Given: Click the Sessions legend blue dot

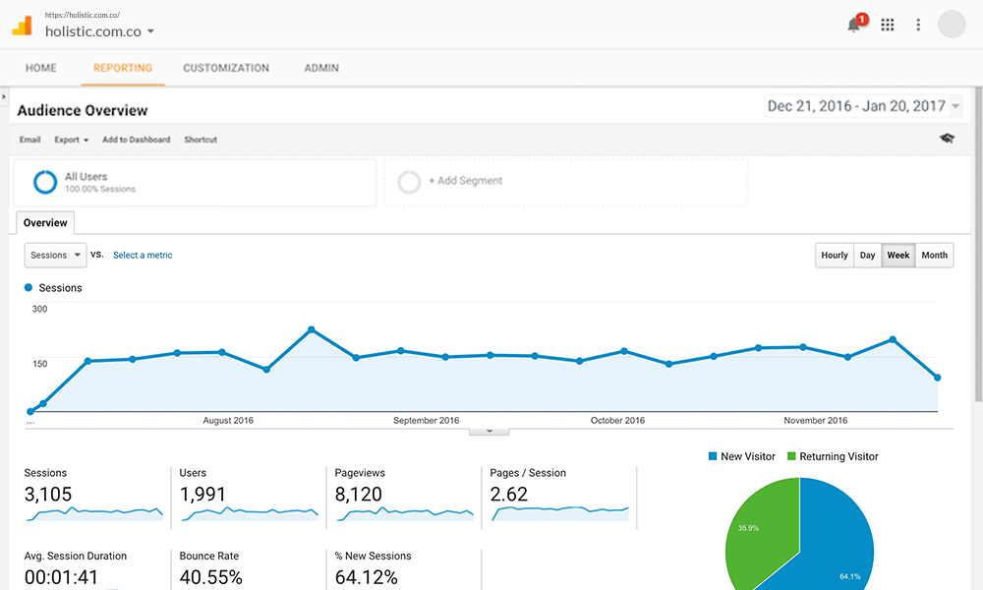Looking at the screenshot, I should (x=29, y=288).
